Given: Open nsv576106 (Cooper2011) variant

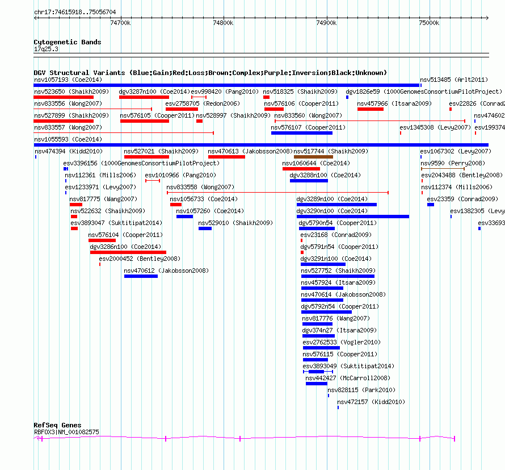Looking at the screenshot, I should pos(301,103).
